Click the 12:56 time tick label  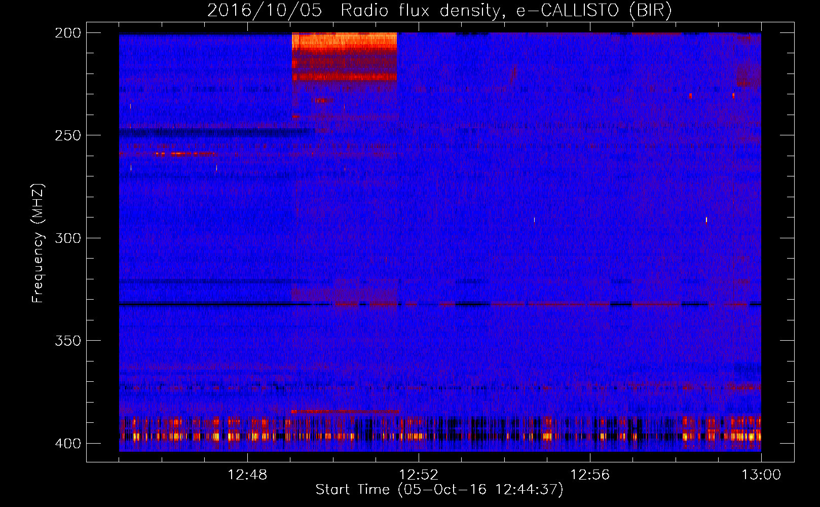click(590, 475)
